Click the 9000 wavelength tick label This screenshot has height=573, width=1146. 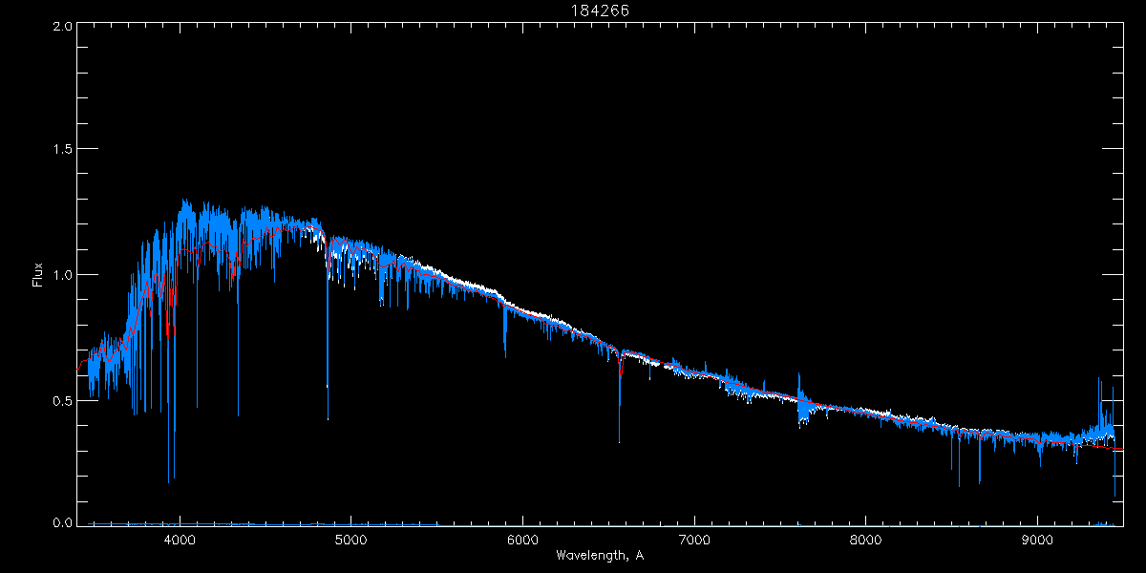[1038, 539]
